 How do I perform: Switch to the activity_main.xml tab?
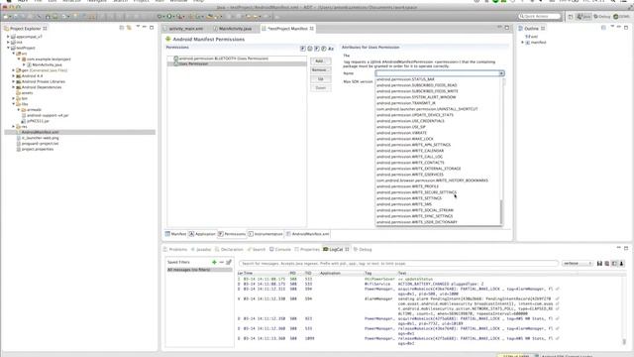(x=185, y=29)
